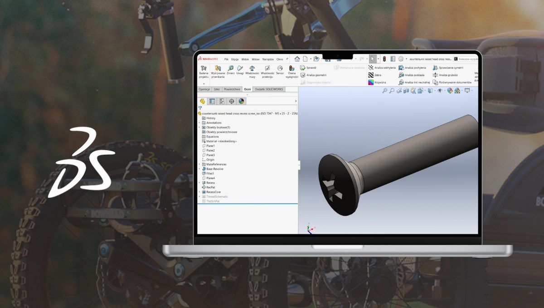The image size is (544, 308).
Task: Open Właściwości przekroju section properties
Action: [267, 72]
